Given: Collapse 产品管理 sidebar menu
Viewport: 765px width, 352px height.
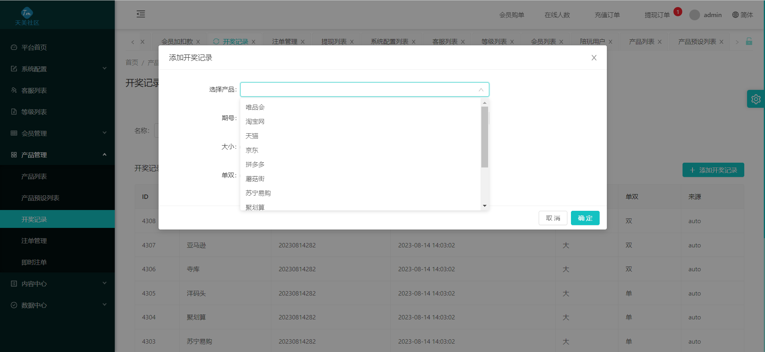Looking at the screenshot, I should click(x=57, y=155).
